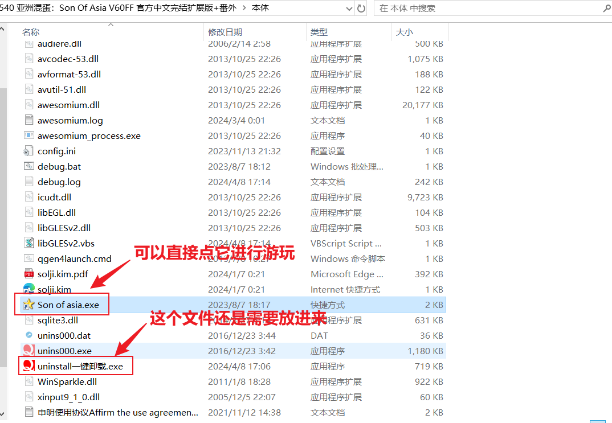Screen dimensions: 612x423
Task: Click the Internet 快捷方式 type value
Action: point(345,290)
